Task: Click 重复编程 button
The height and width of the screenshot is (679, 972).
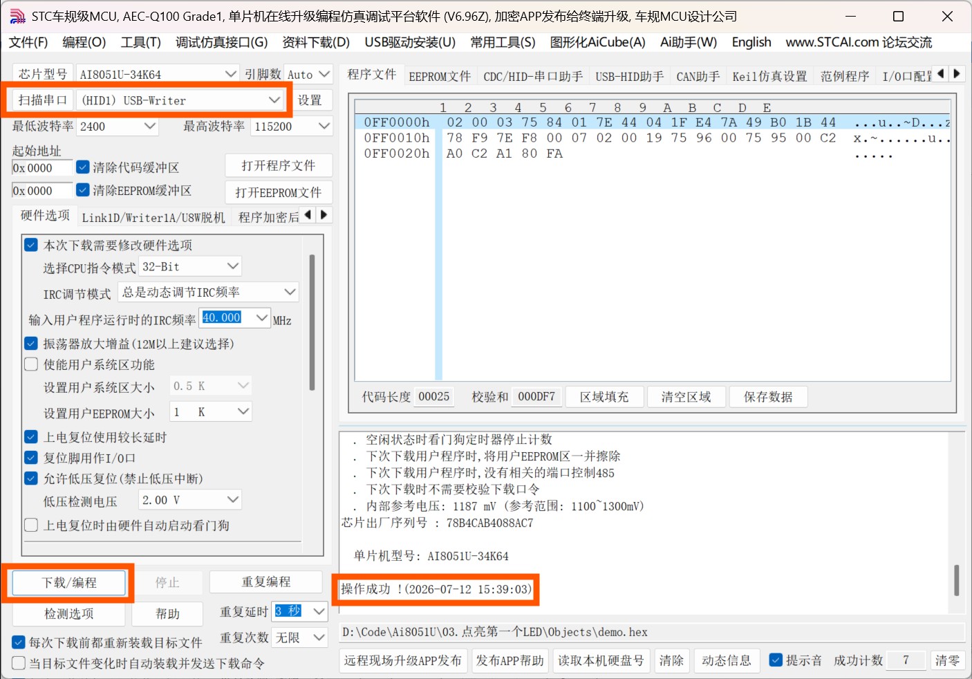Action: pos(266,582)
